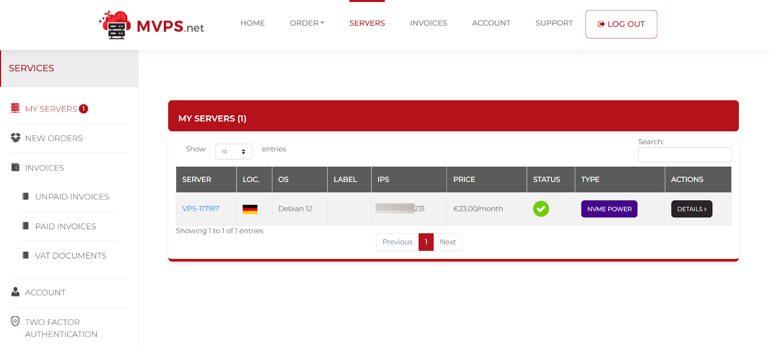Image resolution: width=769 pixels, height=345 pixels.
Task: Open Account in top navigation
Action: 491,23
